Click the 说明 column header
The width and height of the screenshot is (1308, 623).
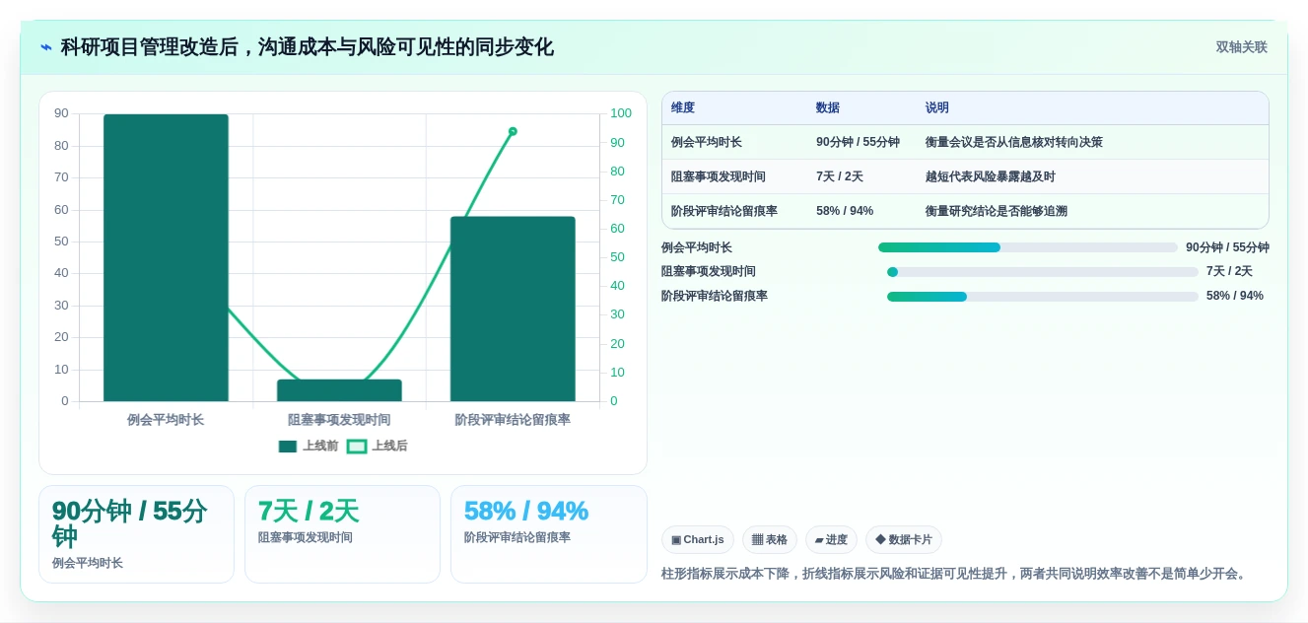tap(937, 108)
